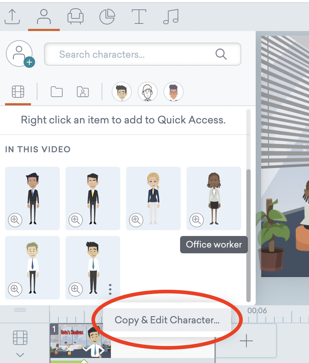Add a new scene with plus button
The image size is (309, 363).
[x=246, y=341]
